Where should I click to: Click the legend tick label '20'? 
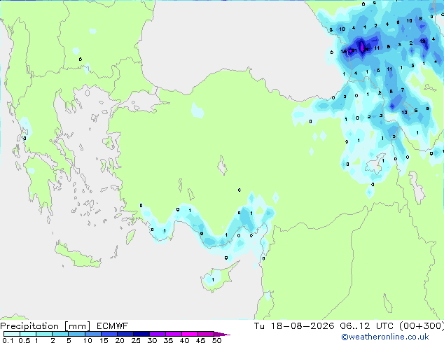[120, 340]
